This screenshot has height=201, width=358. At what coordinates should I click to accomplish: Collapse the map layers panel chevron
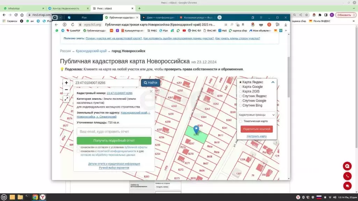[x=273, y=82]
